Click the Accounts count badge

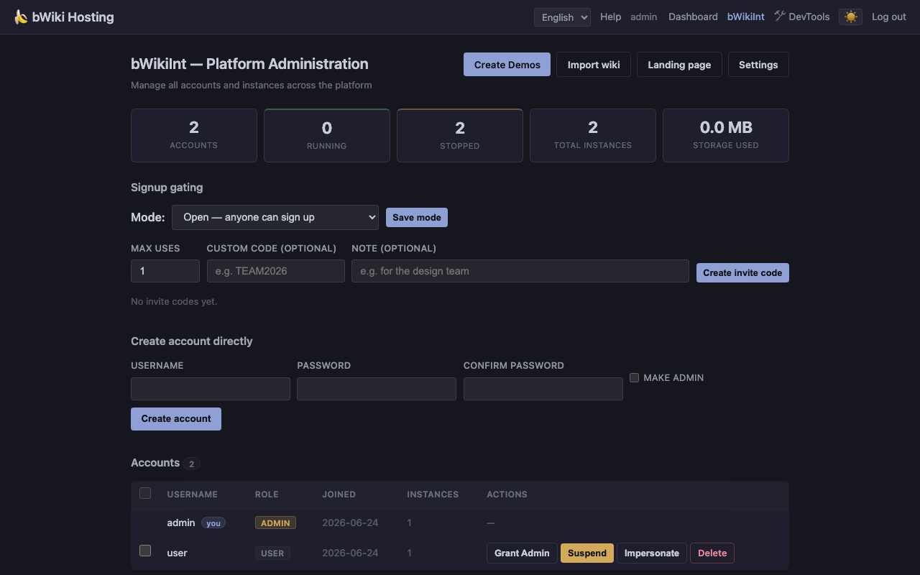coord(191,464)
